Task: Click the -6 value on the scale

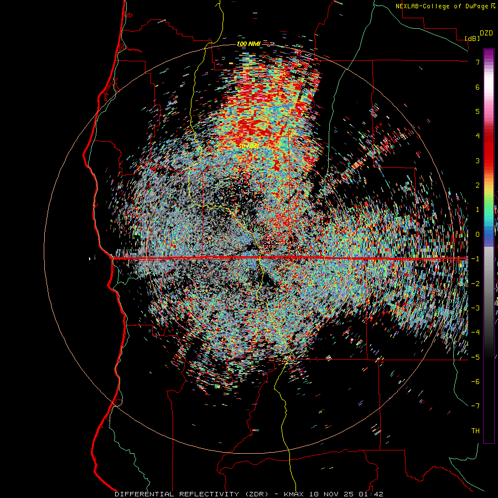Action: (475, 381)
